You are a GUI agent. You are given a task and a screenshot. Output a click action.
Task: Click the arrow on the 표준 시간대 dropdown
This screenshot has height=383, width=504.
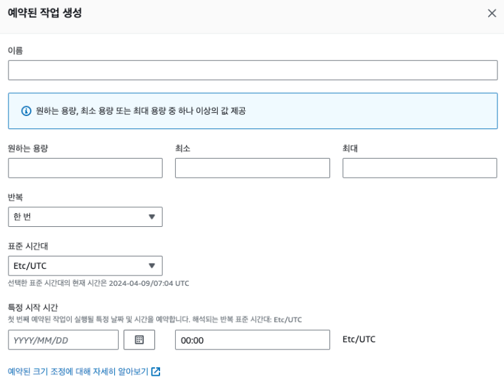[152, 266]
